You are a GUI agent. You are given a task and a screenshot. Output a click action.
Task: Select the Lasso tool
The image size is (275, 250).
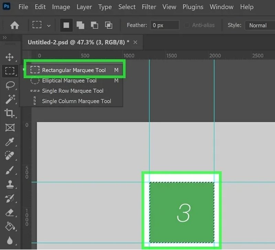pos(10,85)
